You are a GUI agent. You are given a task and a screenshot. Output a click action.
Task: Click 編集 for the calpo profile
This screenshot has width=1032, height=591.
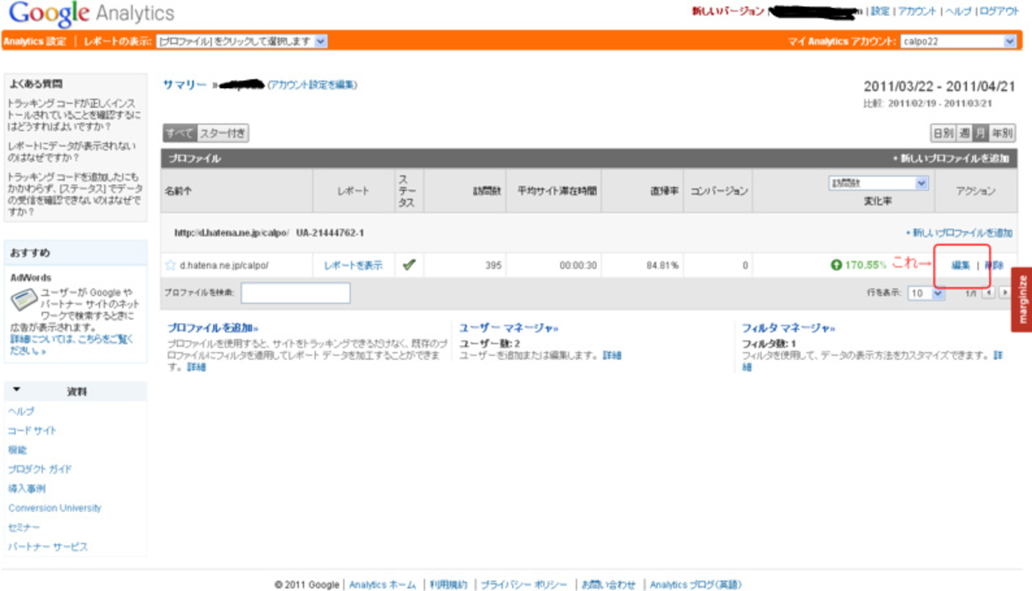point(961,266)
